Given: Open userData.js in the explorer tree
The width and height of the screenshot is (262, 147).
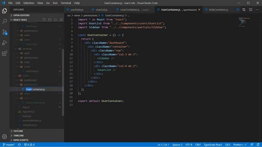Looking at the screenshot, I should (32, 71).
